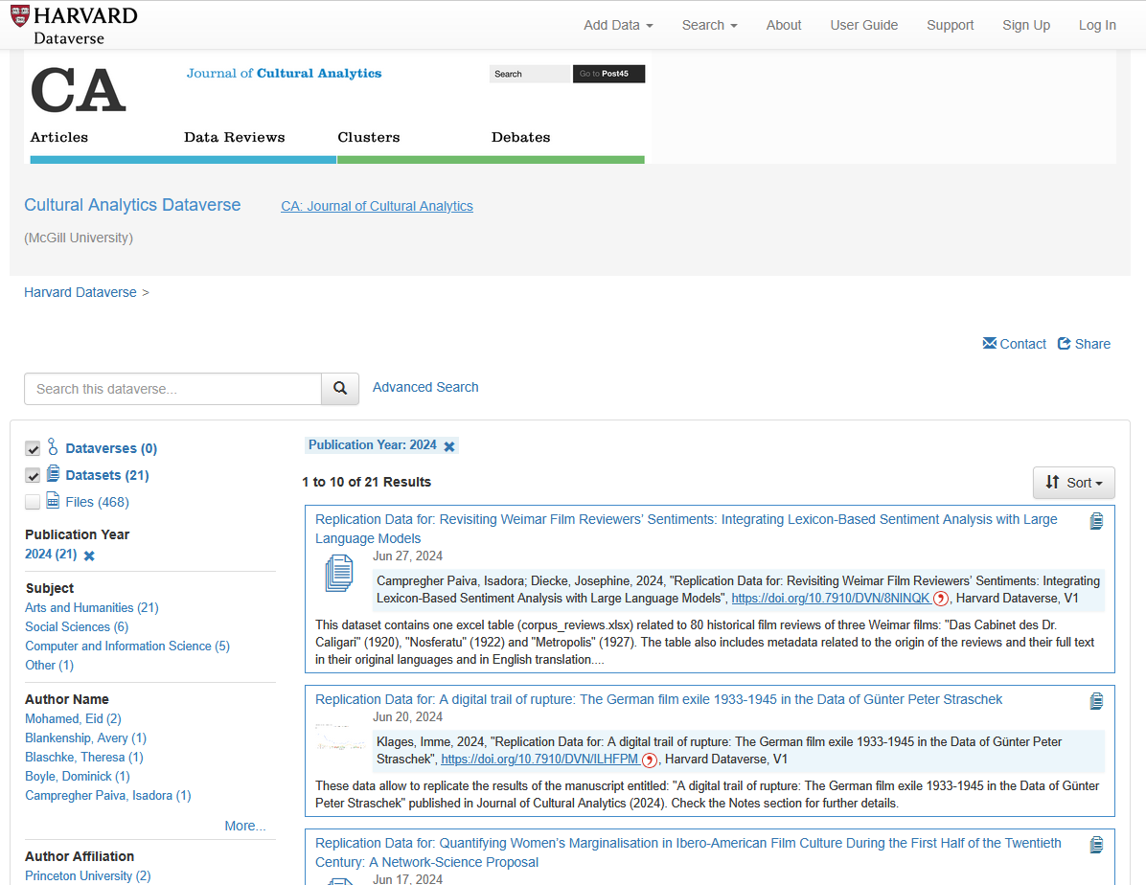
Task: Click Journal of Cultural Analytics banner title
Action: pyautogui.click(x=284, y=73)
